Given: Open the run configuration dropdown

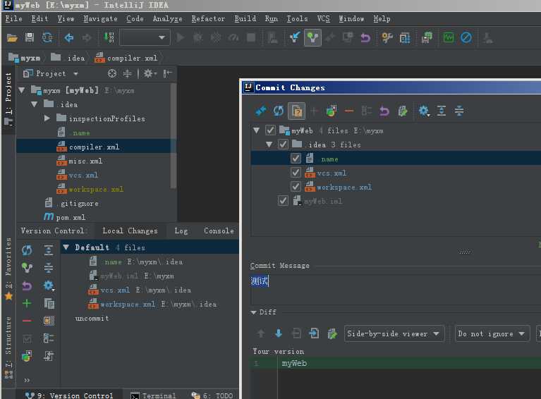Looking at the screenshot, I should click(145, 37).
